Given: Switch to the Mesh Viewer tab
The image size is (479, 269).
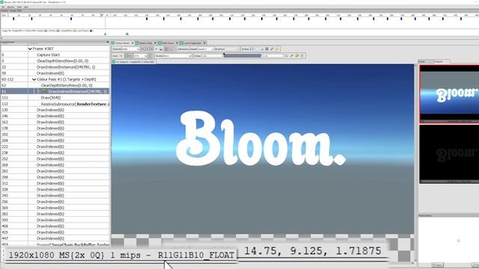Looking at the screenshot, I should (x=168, y=43).
